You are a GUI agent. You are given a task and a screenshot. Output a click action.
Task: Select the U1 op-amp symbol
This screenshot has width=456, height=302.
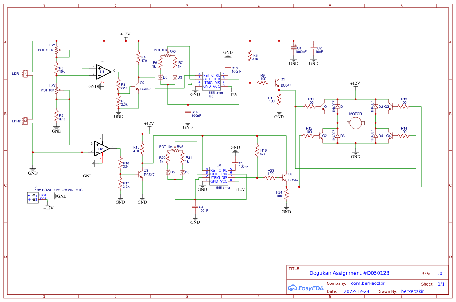tap(102, 71)
